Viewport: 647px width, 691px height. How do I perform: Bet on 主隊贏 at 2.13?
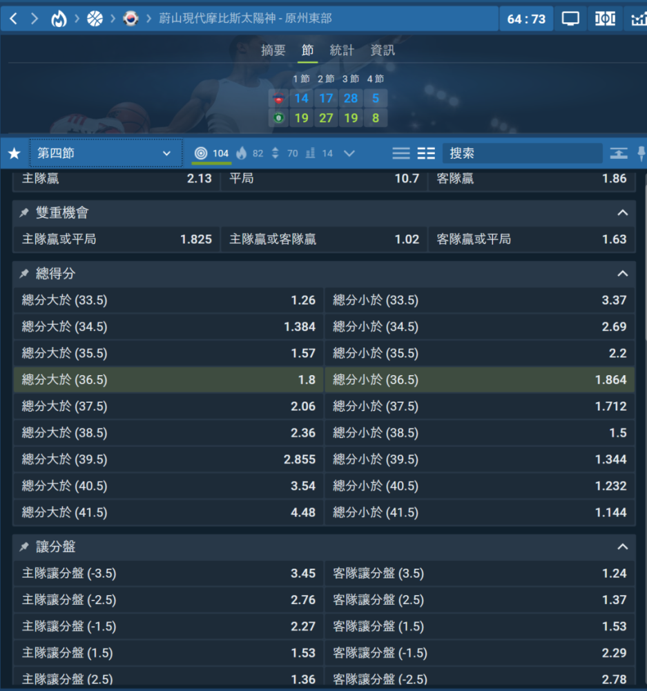pos(117,179)
